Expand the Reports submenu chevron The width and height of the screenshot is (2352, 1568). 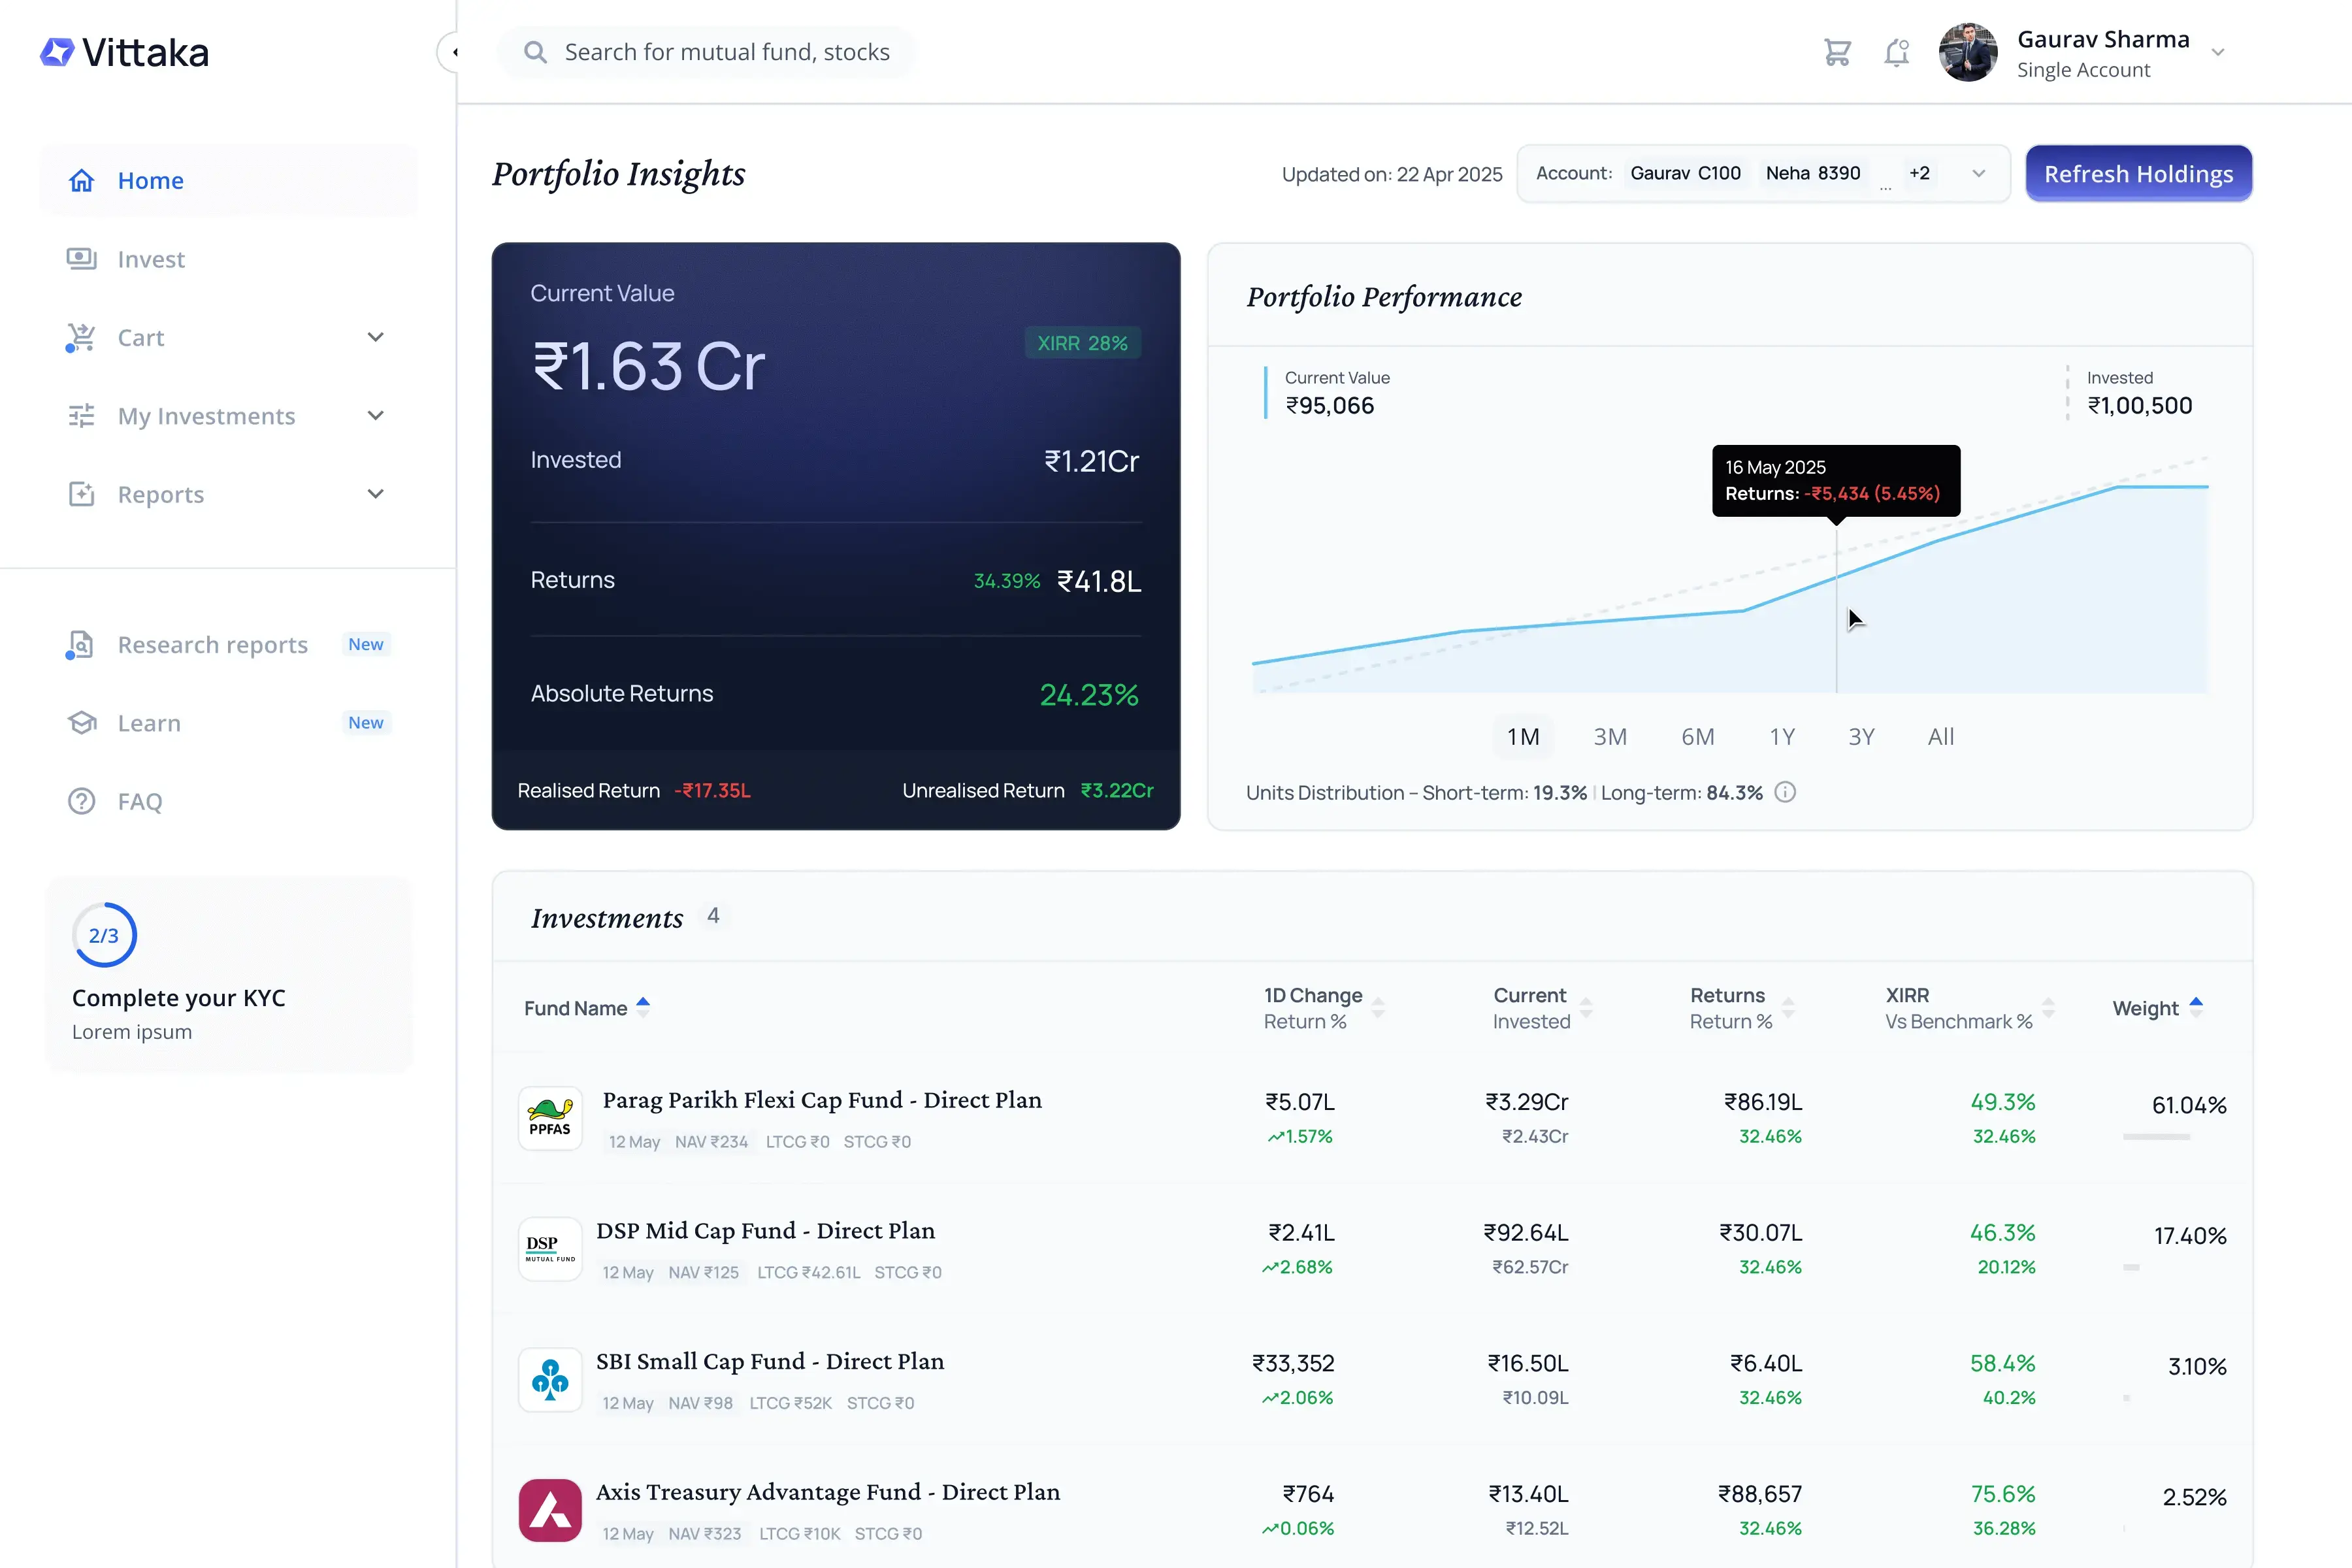376,494
